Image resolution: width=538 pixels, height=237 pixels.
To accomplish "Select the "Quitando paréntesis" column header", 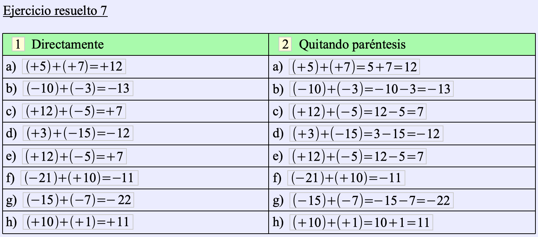I will [x=352, y=45].
